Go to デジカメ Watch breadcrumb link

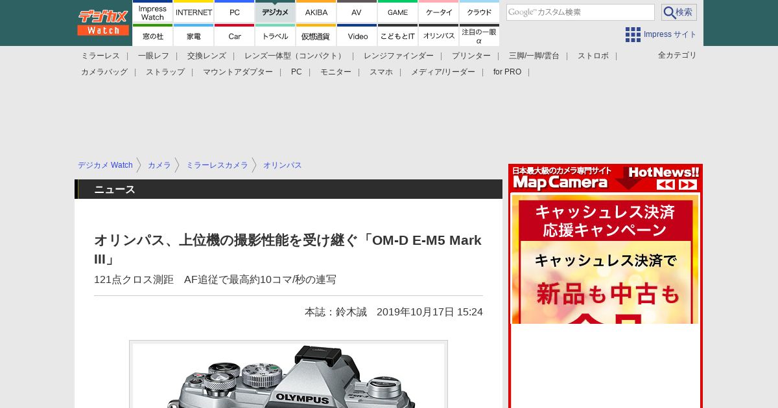[105, 165]
